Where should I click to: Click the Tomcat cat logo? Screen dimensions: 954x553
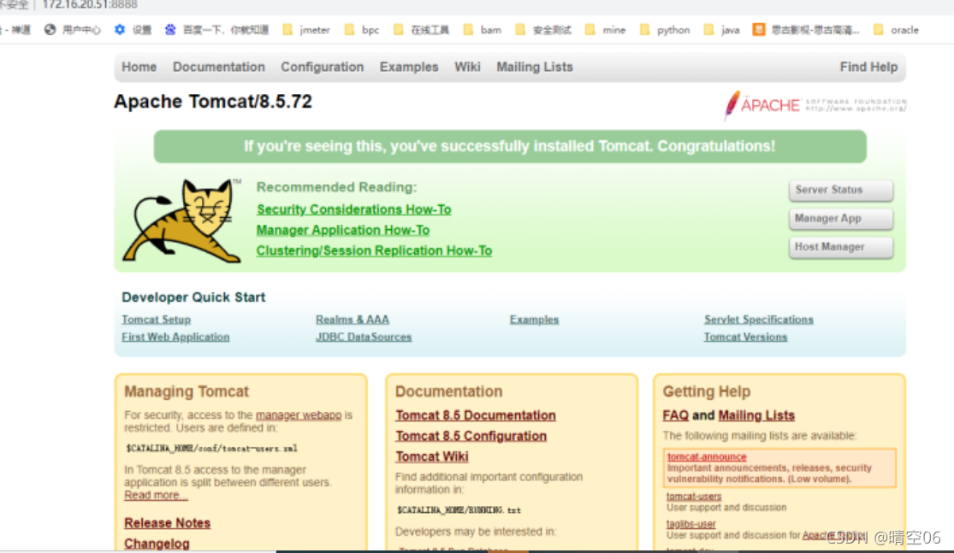[x=182, y=221]
